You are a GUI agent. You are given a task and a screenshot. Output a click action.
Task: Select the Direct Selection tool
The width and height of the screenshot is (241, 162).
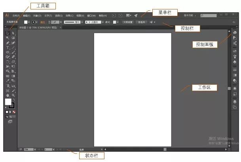(x=13, y=33)
